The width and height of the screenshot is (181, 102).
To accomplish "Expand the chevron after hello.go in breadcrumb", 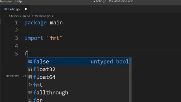I will (x=53, y=16).
